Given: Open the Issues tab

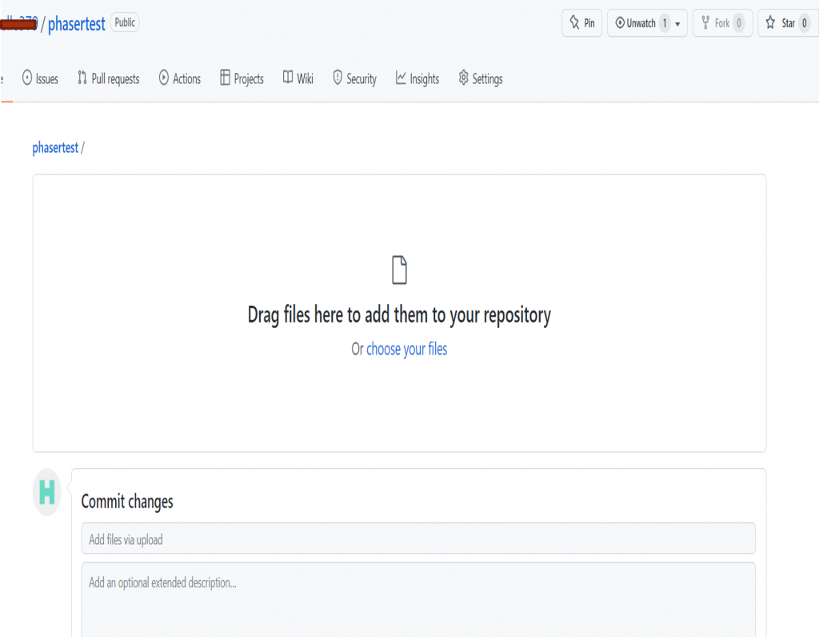Looking at the screenshot, I should point(40,78).
